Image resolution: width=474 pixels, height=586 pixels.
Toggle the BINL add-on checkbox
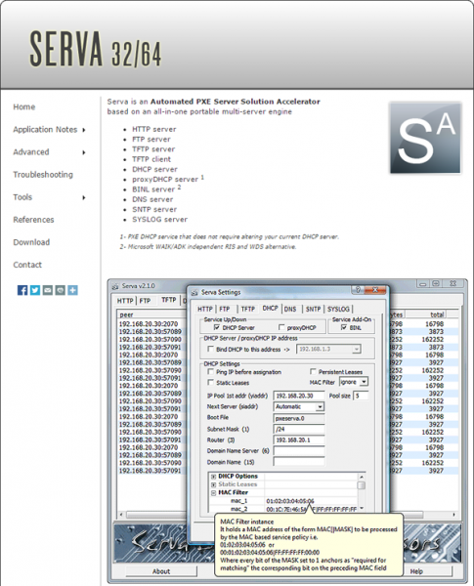(344, 327)
